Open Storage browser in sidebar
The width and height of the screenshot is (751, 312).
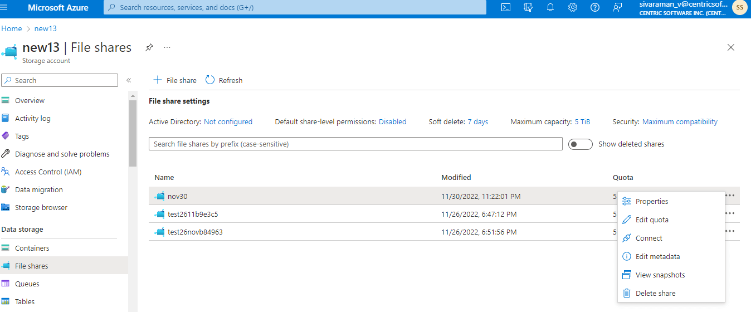point(41,208)
